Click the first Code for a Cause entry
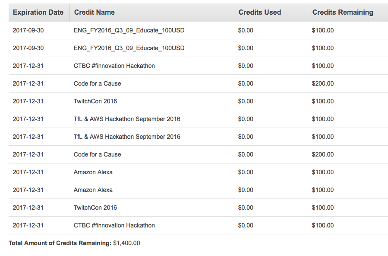 [97, 83]
